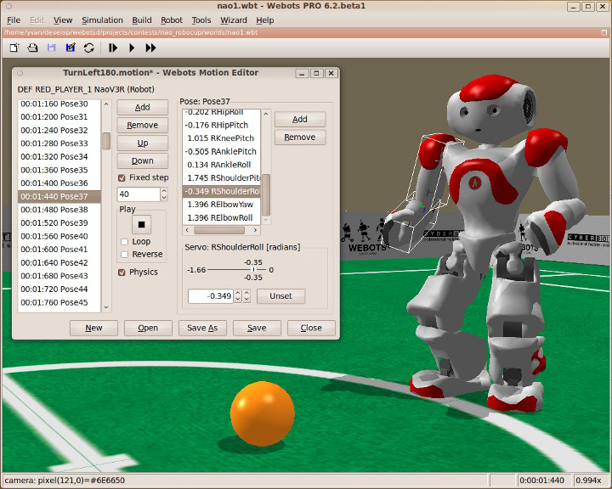612x489 pixels.
Task: Select the 0.134 RAnkleRoll servo entry
Action: click(221, 165)
